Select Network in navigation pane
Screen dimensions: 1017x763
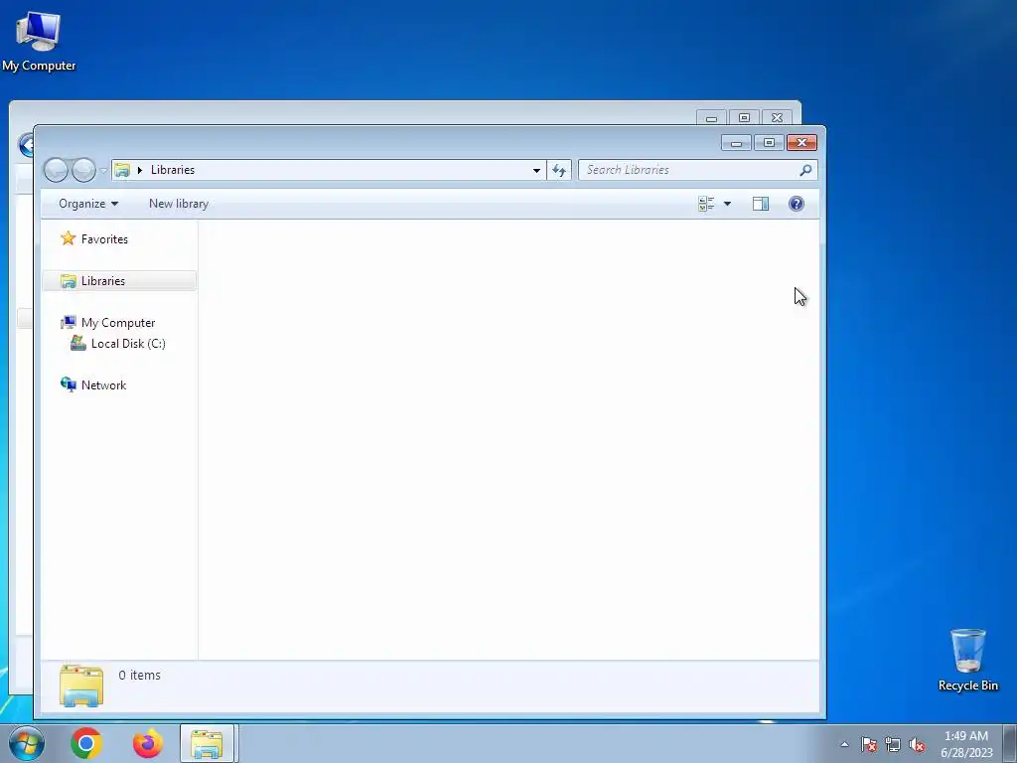pyautogui.click(x=103, y=384)
